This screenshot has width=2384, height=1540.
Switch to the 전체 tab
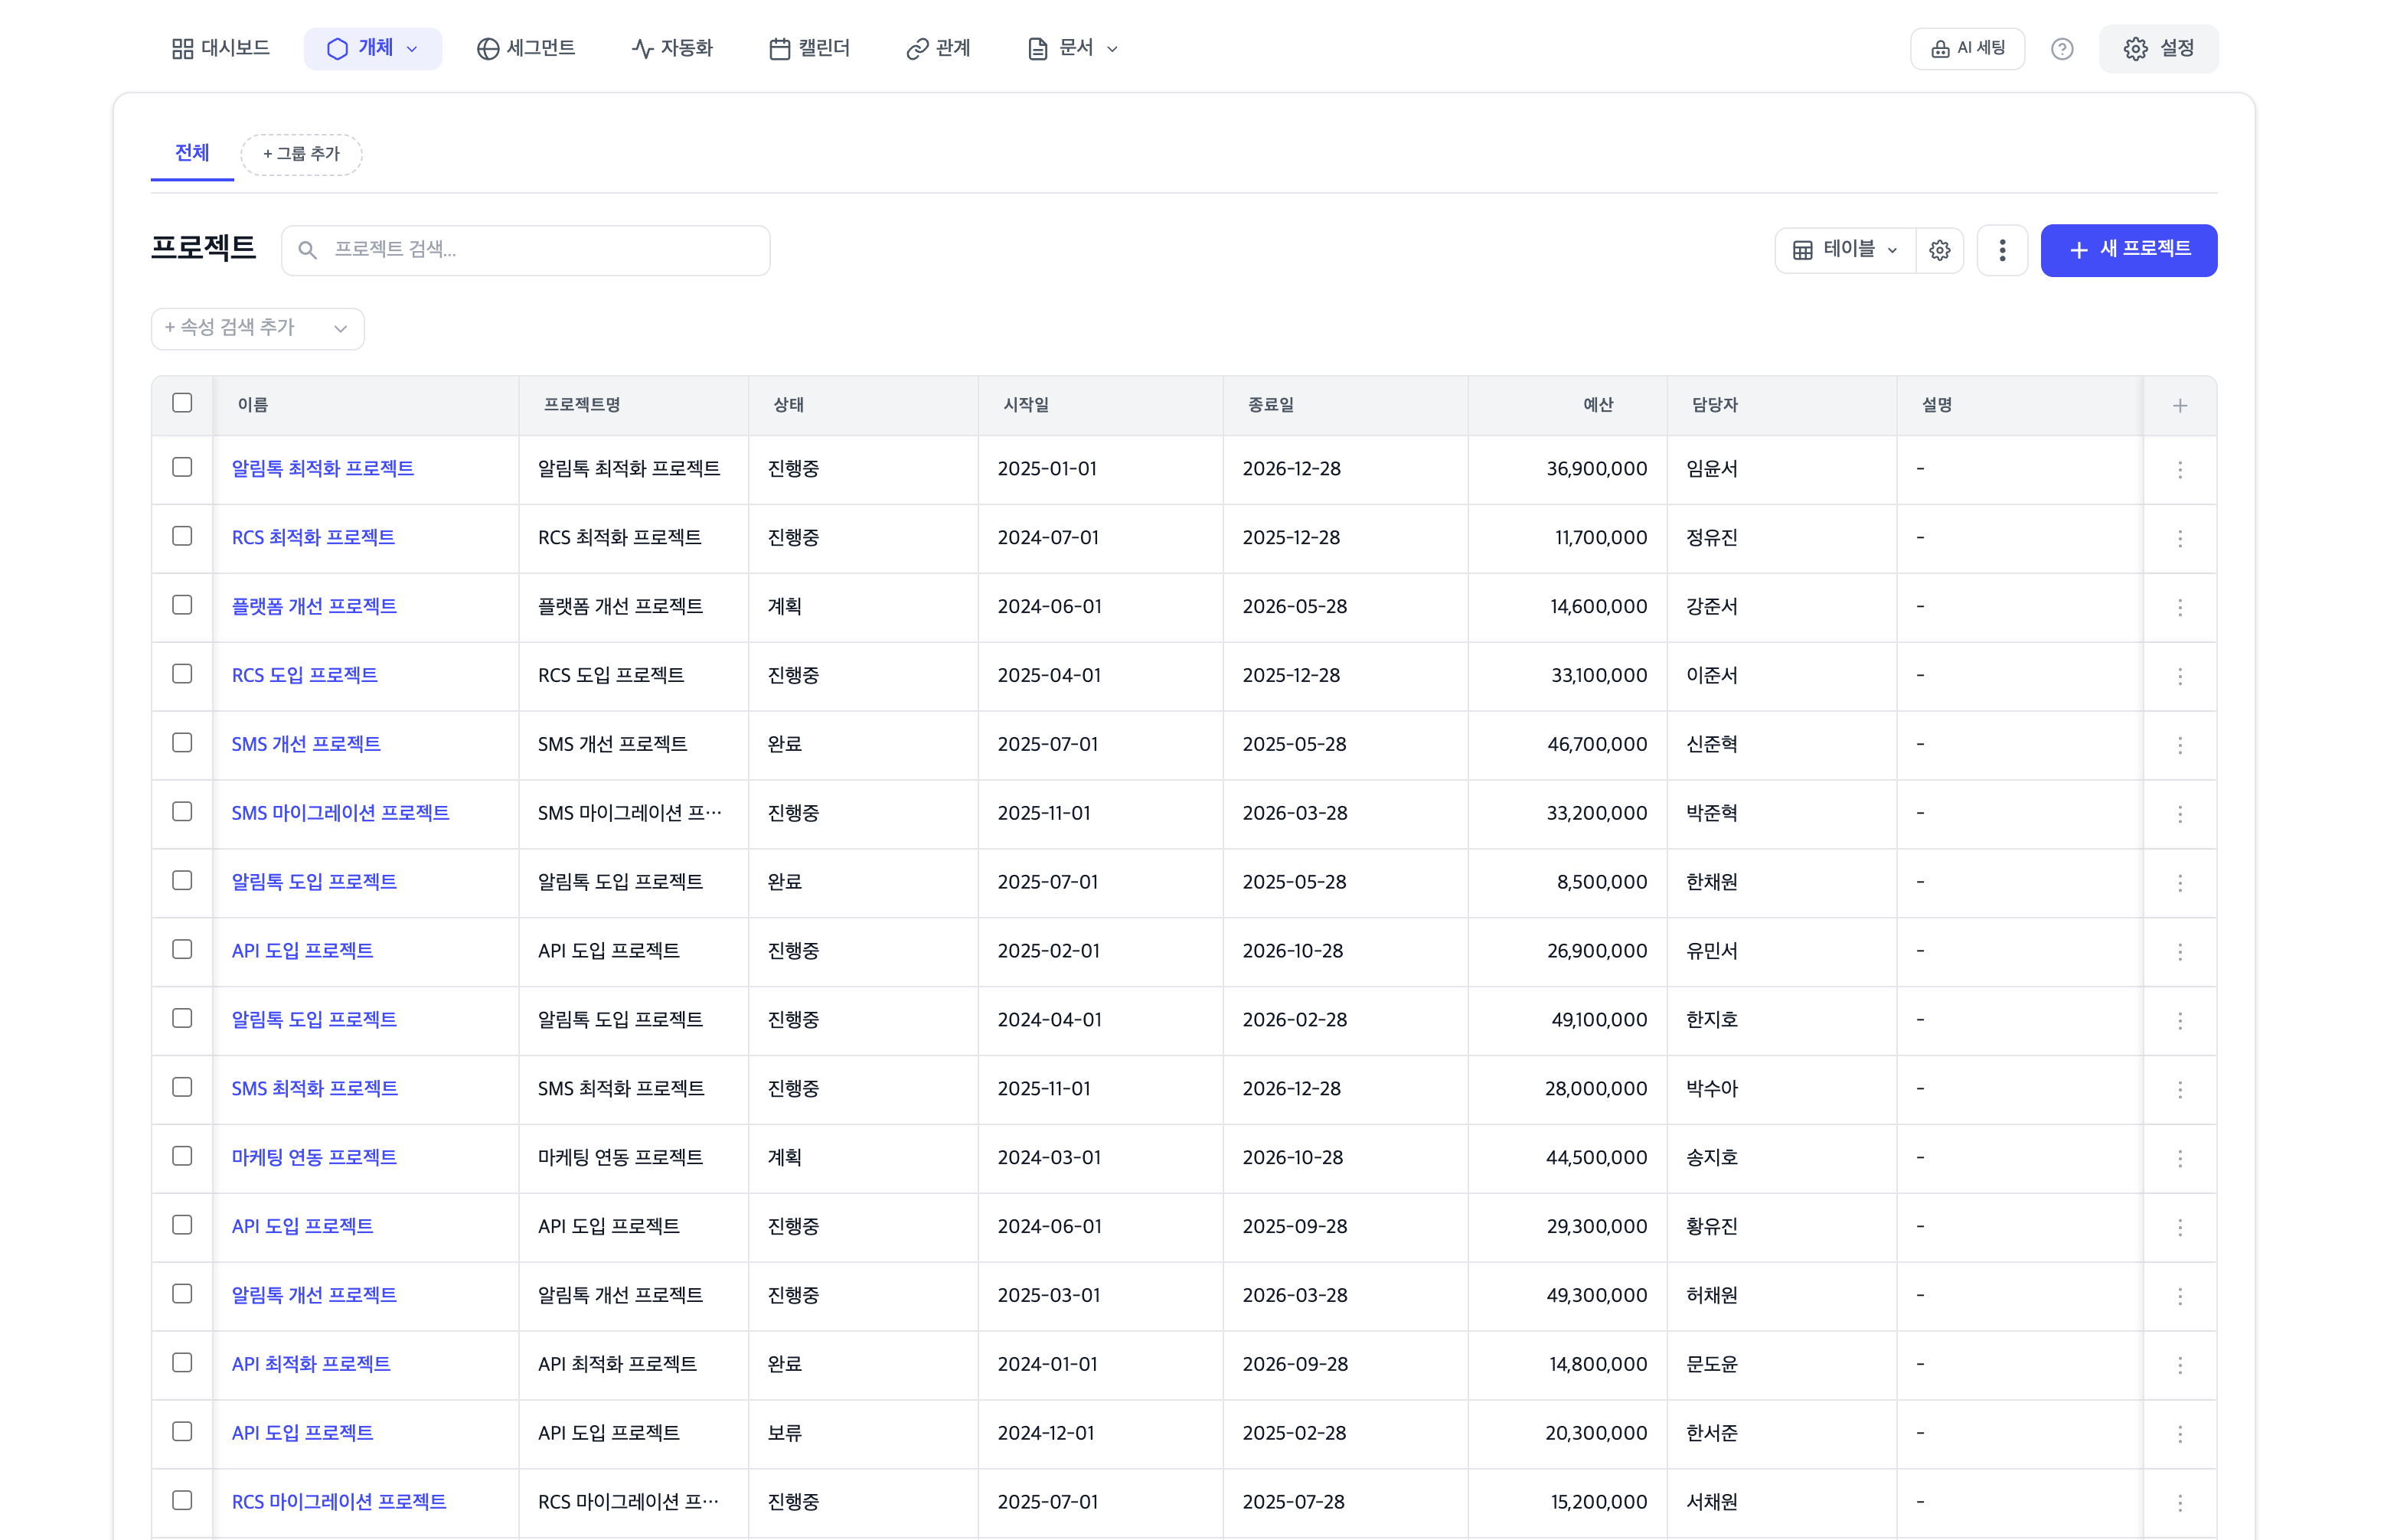pyautogui.click(x=191, y=153)
